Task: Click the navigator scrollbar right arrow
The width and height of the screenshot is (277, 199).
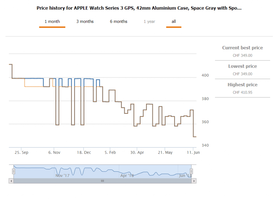Action: (194, 181)
